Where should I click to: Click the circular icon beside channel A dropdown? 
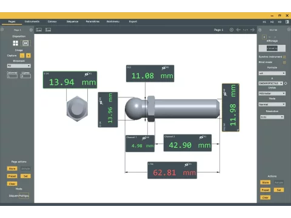(286, 84)
